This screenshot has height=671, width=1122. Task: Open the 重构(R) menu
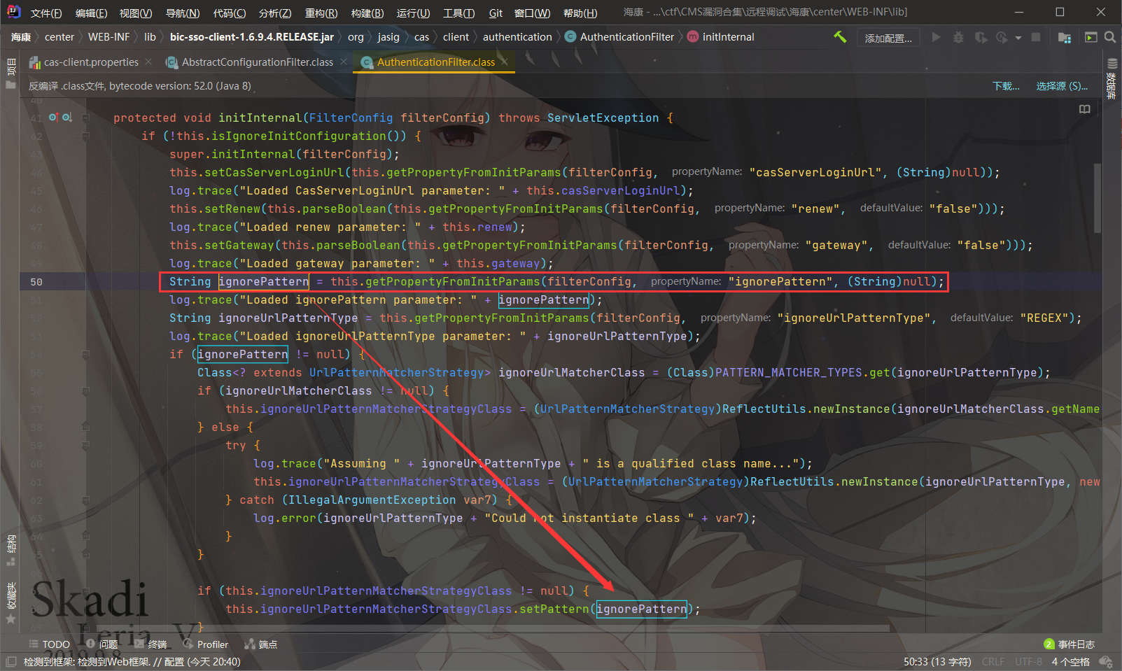pos(321,13)
